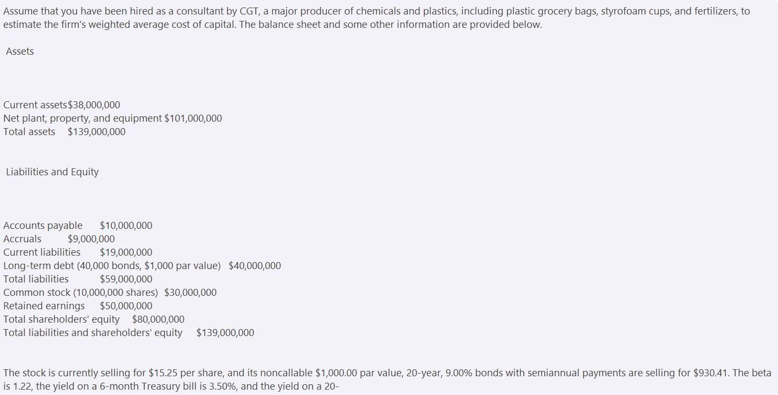
Task: Click the Assets heading
Action: point(20,51)
